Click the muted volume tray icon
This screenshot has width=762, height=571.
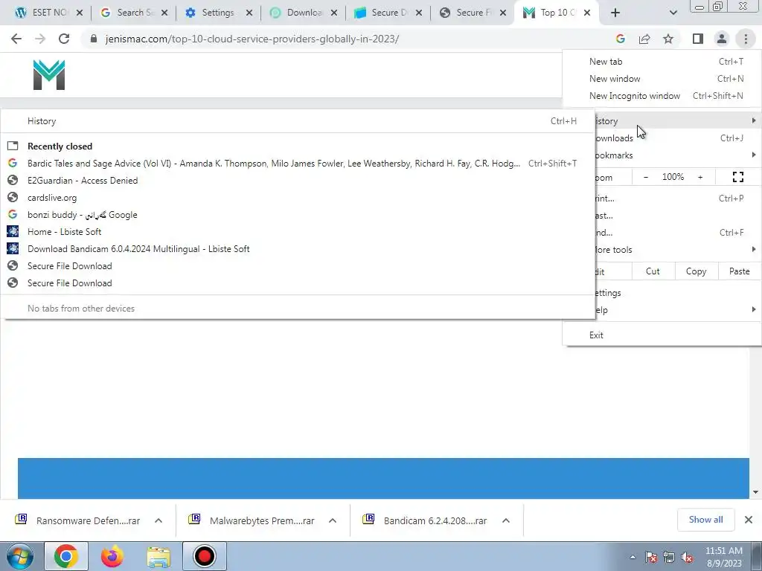687,558
